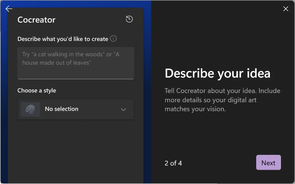Click the palette icon in the style selector
Viewport: 295px width, 184px height.
(30, 109)
